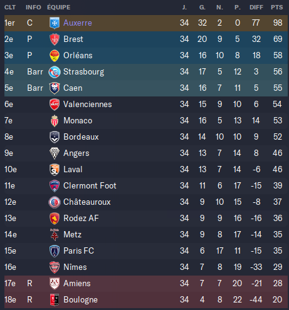
Task: Sort by CLT position header
Action: click(10, 8)
